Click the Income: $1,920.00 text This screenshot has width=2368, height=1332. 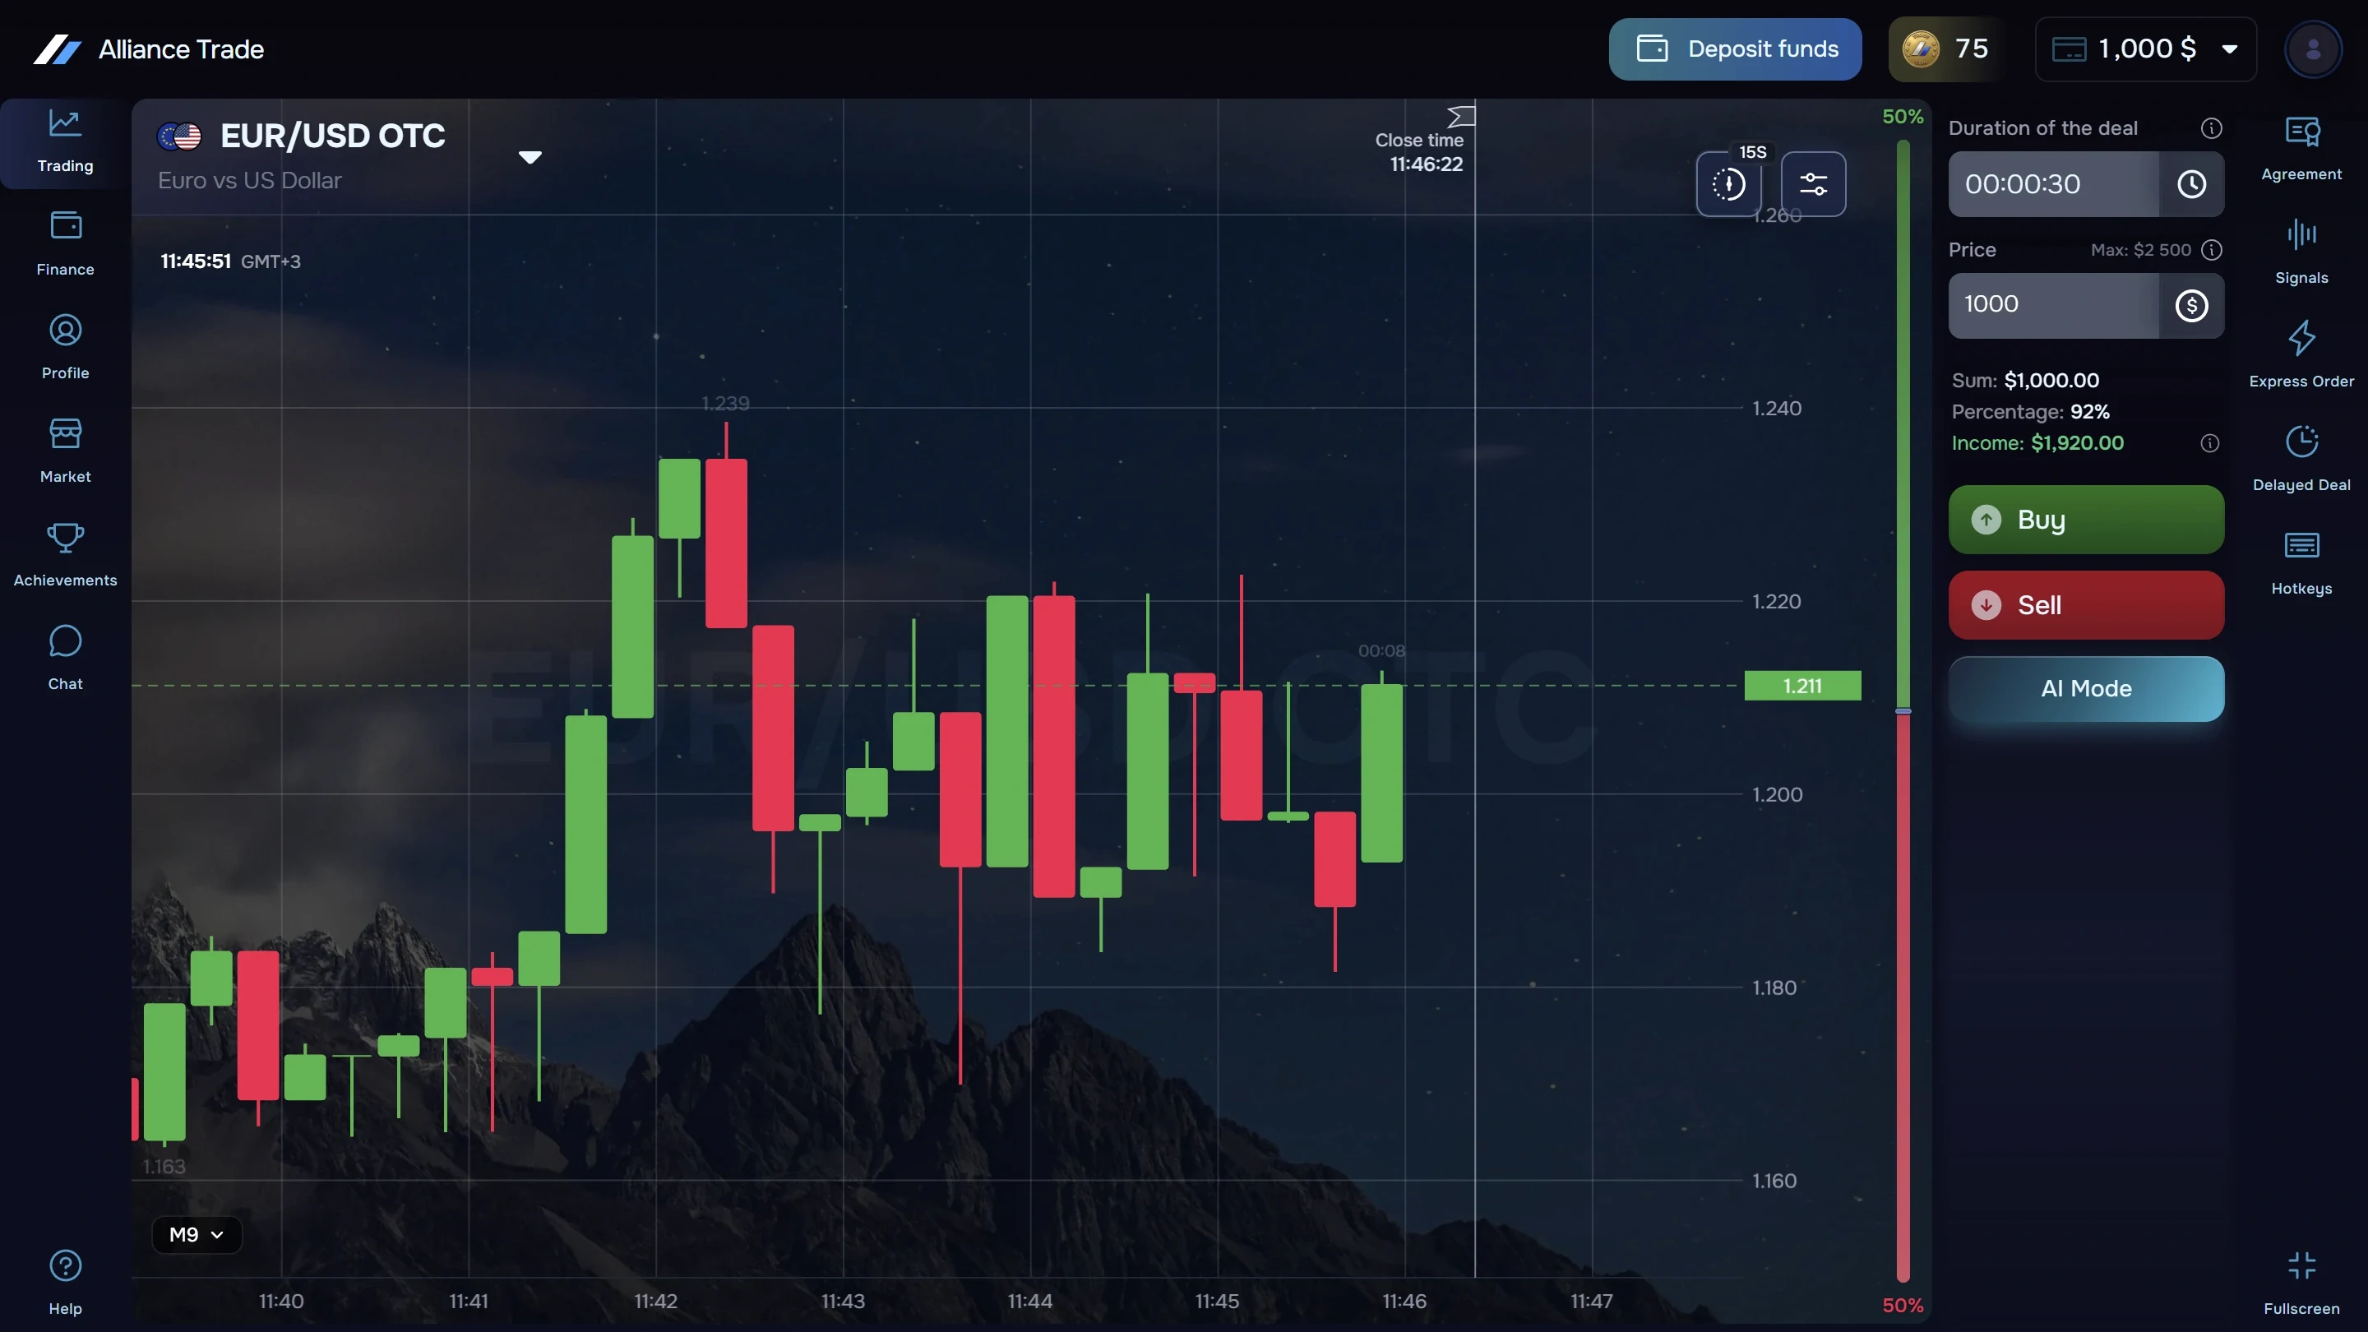coord(2037,443)
